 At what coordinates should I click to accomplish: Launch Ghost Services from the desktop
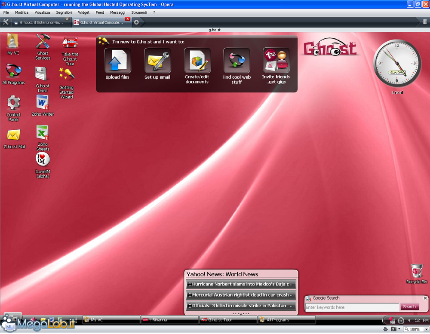click(x=43, y=43)
